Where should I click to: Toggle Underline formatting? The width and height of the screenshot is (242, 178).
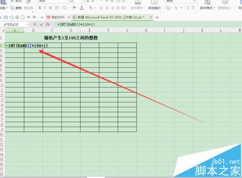point(50,8)
